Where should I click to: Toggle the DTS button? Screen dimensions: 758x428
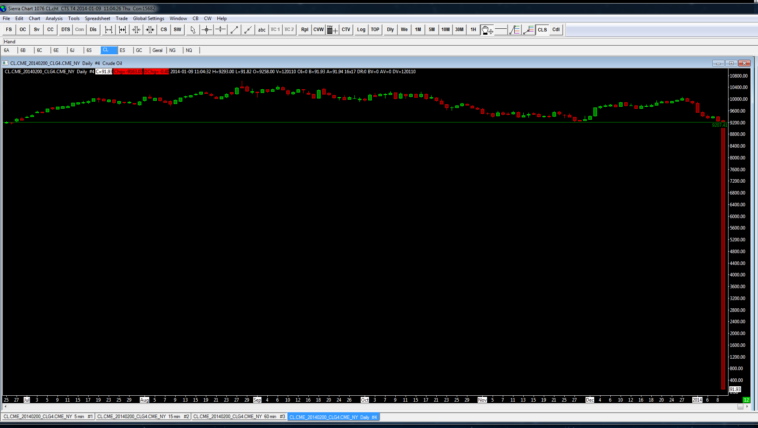click(65, 30)
